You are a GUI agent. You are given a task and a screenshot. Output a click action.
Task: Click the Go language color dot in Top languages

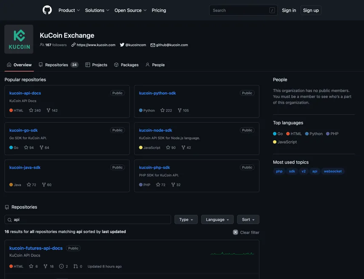275,134
